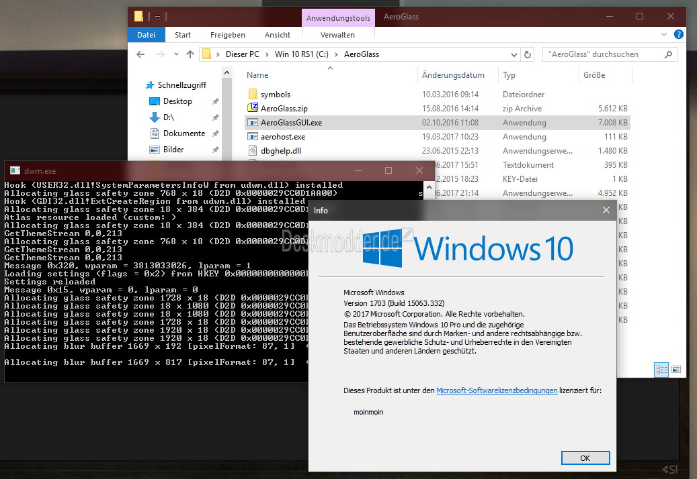
Task: Click the search magnifier icon
Action: pos(668,54)
